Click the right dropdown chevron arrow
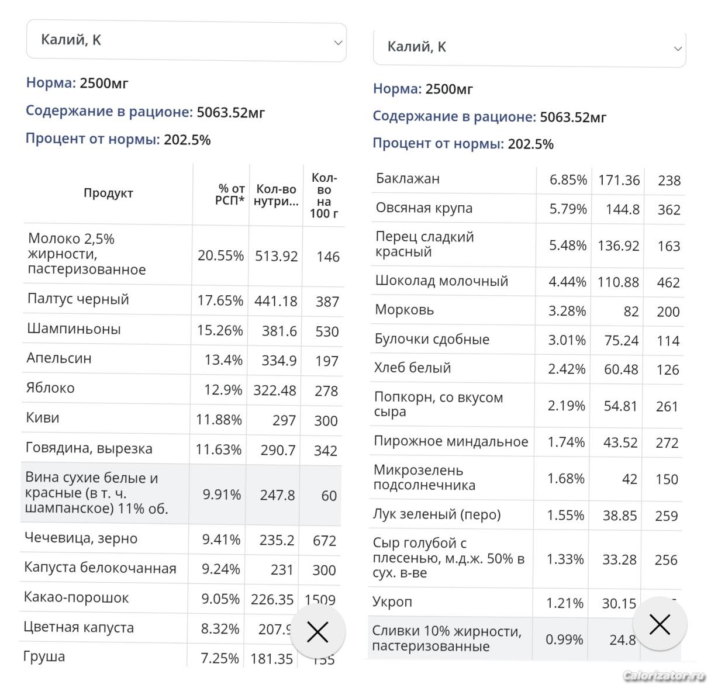 (x=678, y=49)
